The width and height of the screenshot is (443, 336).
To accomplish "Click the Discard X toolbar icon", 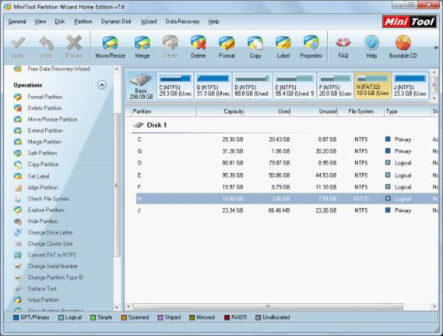I will [74, 47].
